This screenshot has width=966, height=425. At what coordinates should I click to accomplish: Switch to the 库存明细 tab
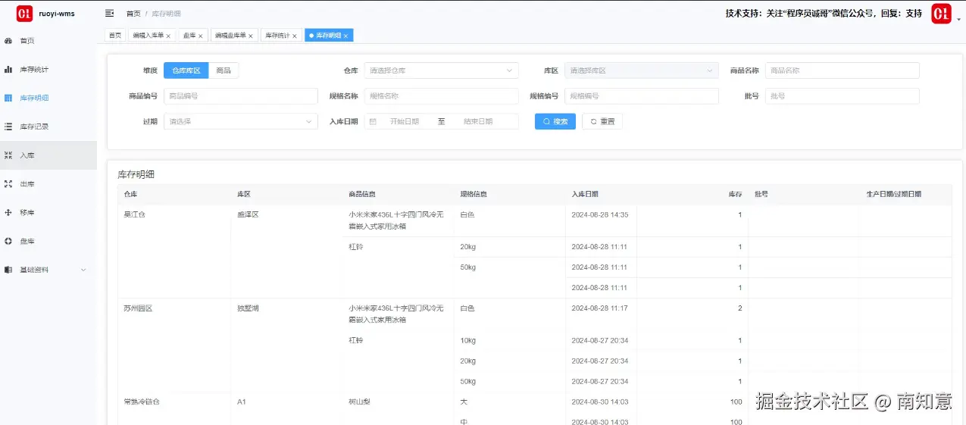tap(328, 36)
